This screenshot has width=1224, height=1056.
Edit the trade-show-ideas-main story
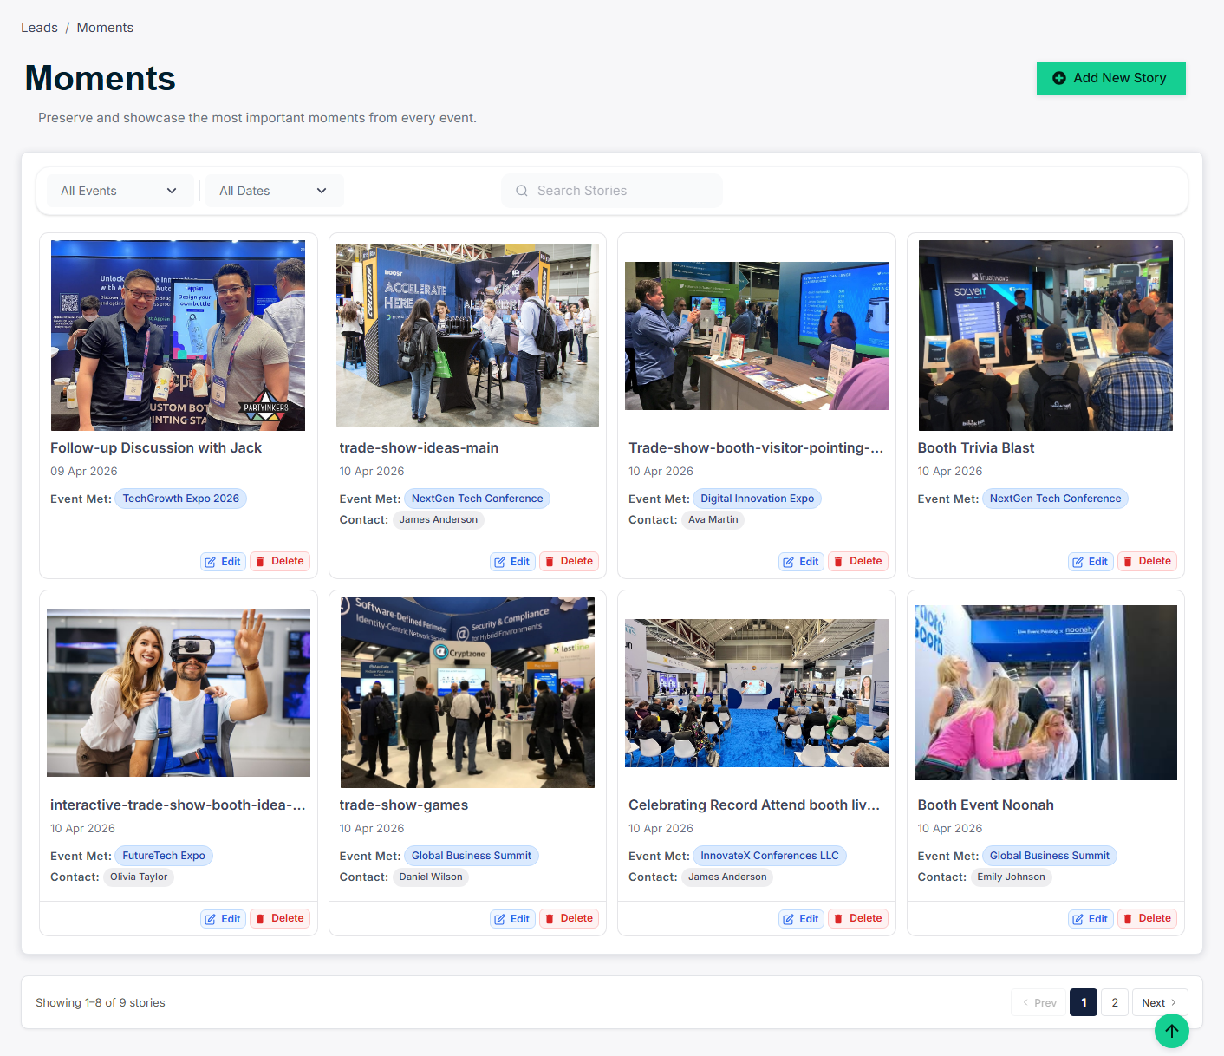point(512,562)
